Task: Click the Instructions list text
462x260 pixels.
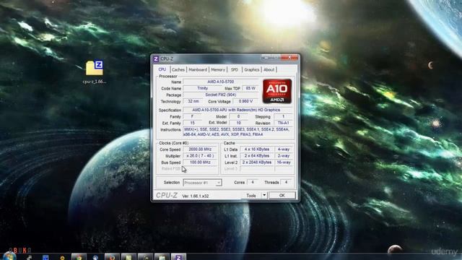Action: 238,132
